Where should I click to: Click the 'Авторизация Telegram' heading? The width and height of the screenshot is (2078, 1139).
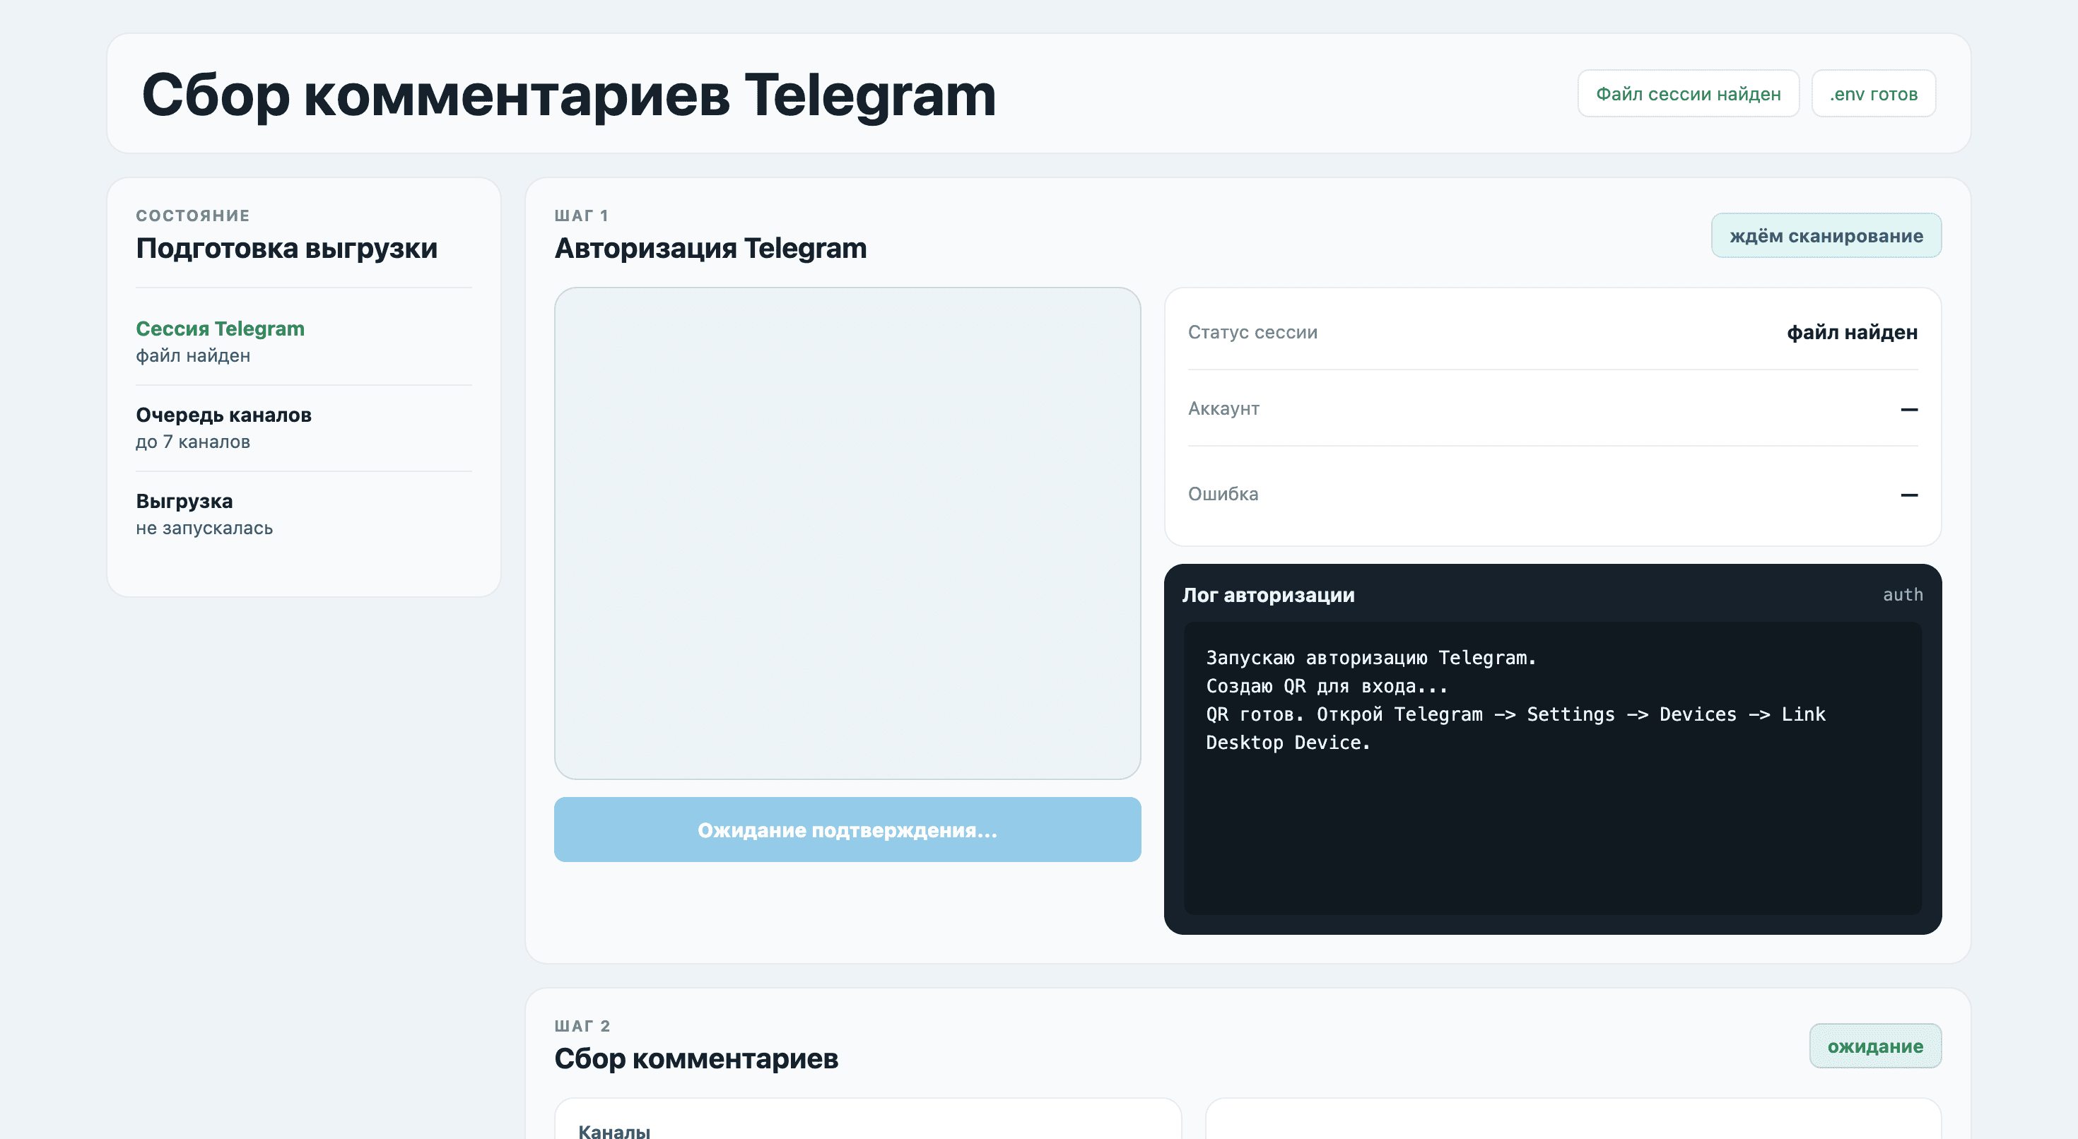click(x=710, y=247)
